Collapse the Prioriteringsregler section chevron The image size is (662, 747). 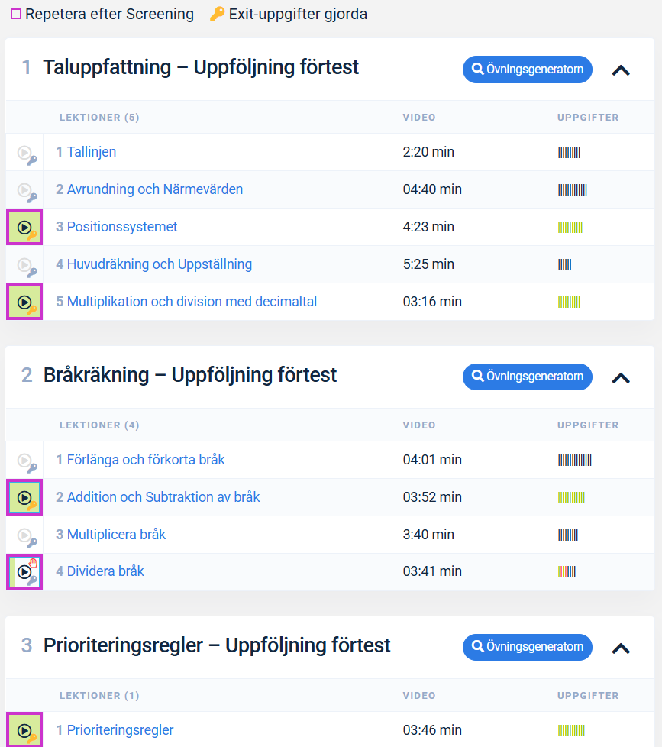621,648
